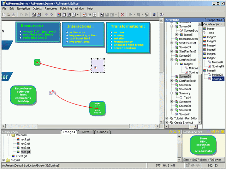Viewport: 226px width, 169px height.
Task: Click the Record user activities green box
Action: coord(23,95)
